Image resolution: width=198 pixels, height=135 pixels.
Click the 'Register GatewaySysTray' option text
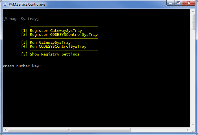pyautogui.click(x=56, y=31)
